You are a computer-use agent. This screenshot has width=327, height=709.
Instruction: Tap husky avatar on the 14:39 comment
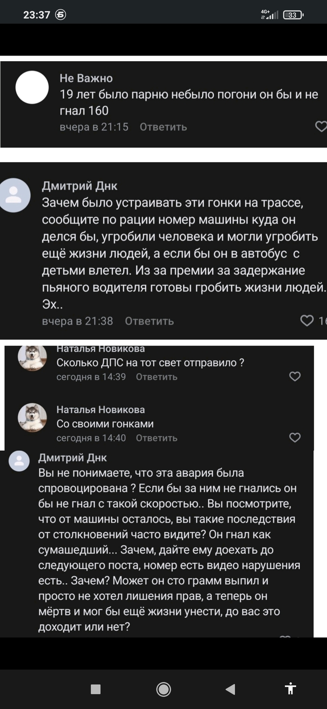point(32,358)
